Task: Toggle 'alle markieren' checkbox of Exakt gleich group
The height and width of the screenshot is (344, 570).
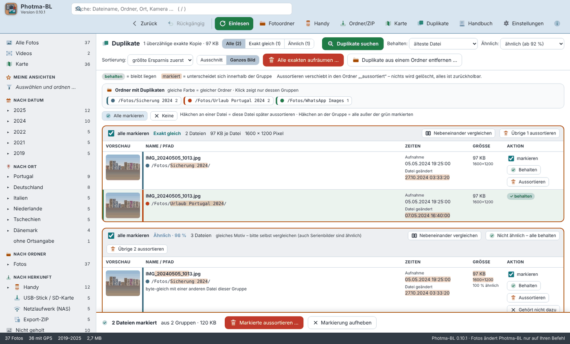Action: tap(111, 133)
